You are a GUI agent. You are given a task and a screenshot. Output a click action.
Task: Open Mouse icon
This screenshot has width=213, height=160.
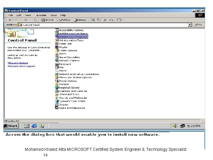(x=57, y=71)
